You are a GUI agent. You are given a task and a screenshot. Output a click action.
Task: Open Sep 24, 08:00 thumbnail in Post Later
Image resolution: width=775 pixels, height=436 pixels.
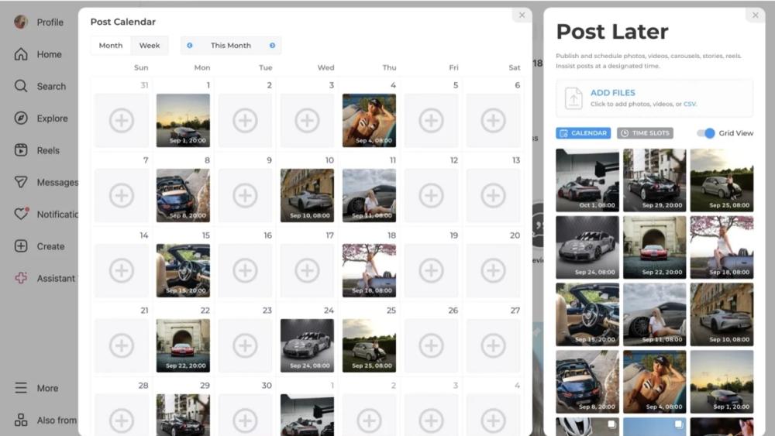click(x=587, y=247)
